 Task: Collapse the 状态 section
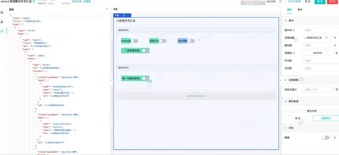(286, 128)
